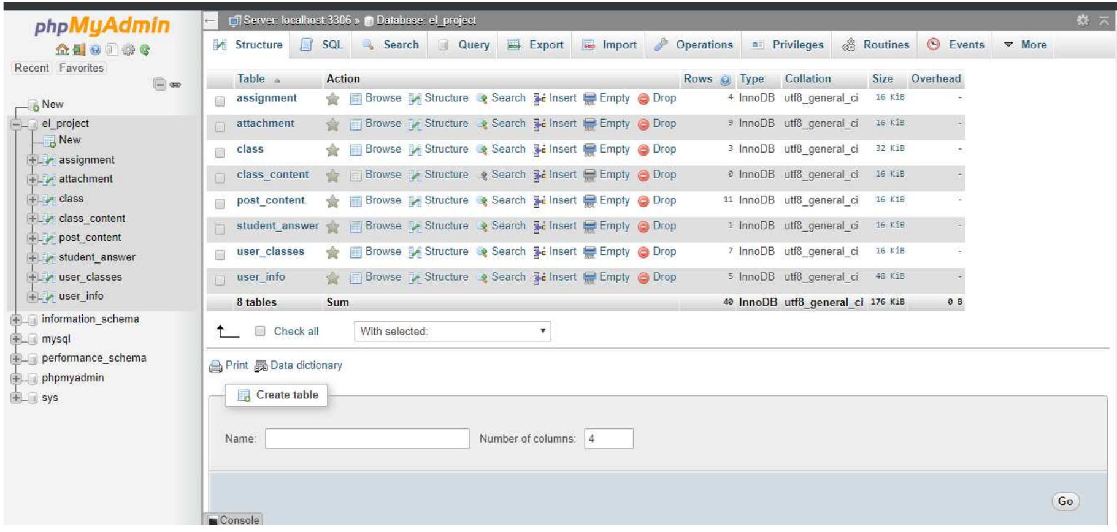Click the new table Name input field
1117x532 pixels.
(x=367, y=438)
